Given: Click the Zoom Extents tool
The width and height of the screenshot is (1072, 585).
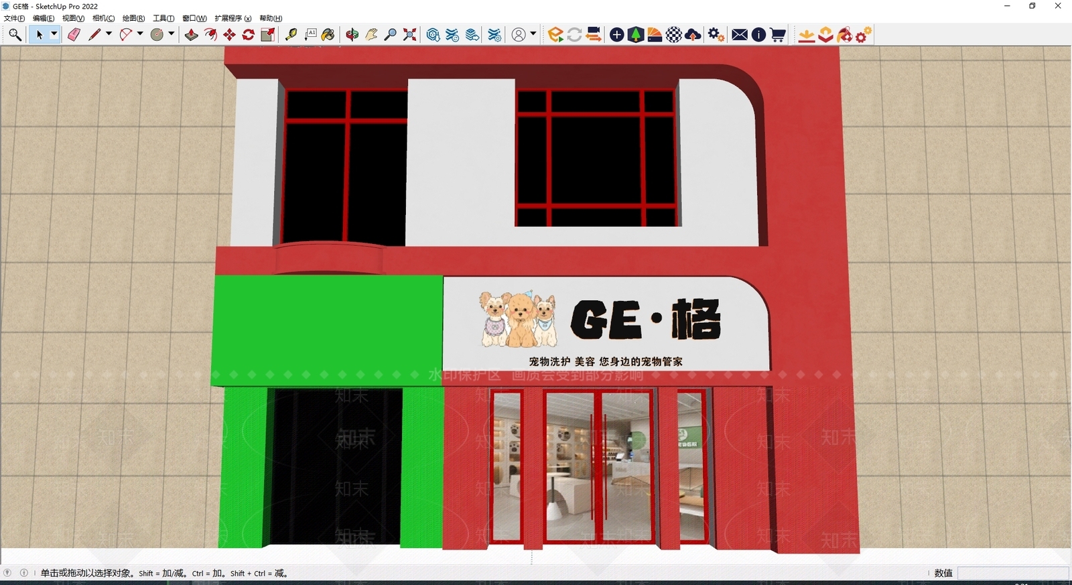Looking at the screenshot, I should (410, 35).
